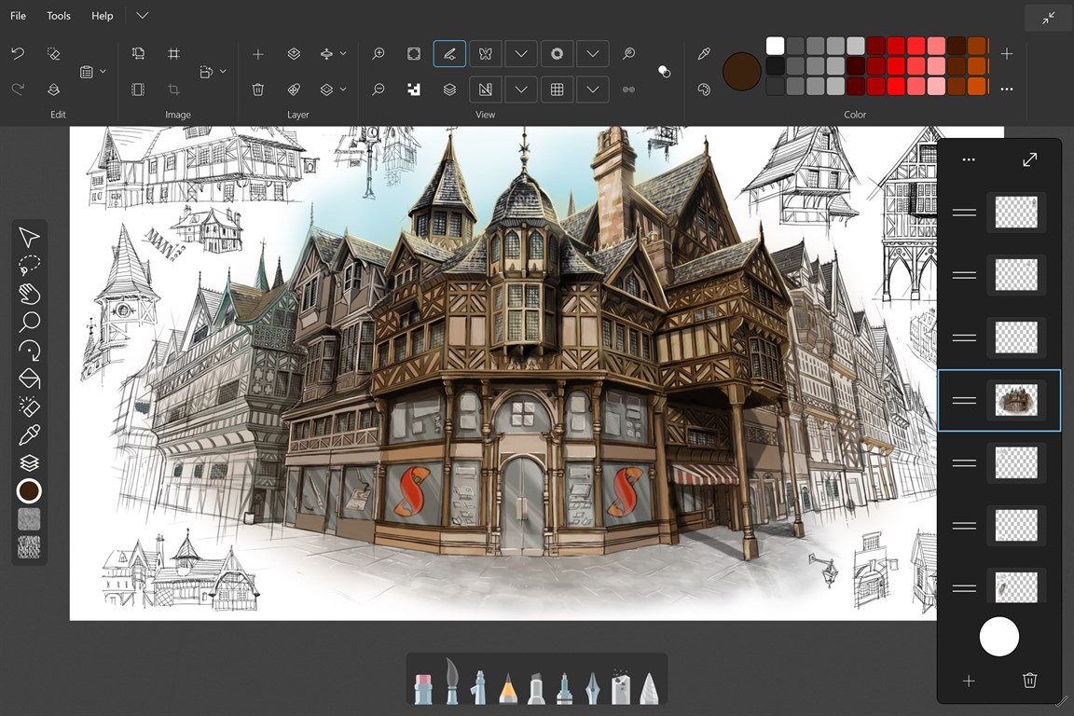This screenshot has width=1074, height=716.
Task: Add new layer in layers panel
Action: click(x=969, y=681)
